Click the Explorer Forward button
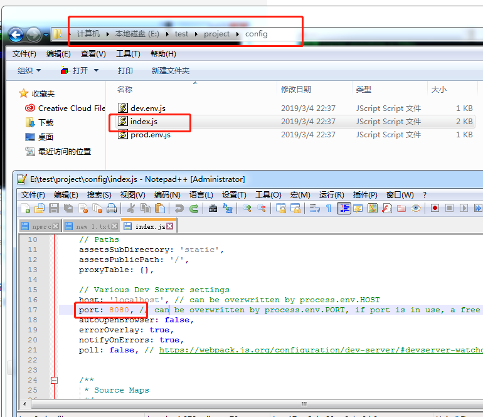The height and width of the screenshot is (417, 483). click(x=34, y=34)
